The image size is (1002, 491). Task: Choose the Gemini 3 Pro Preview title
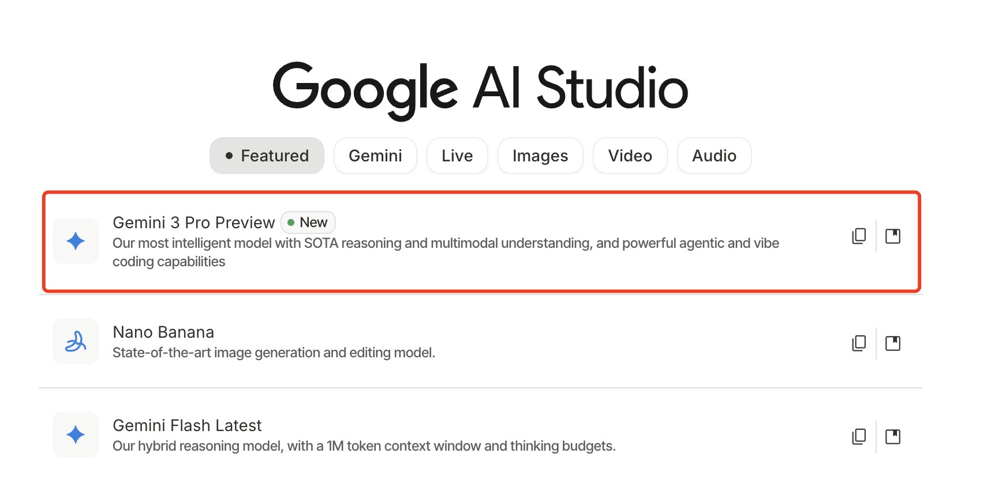click(193, 222)
